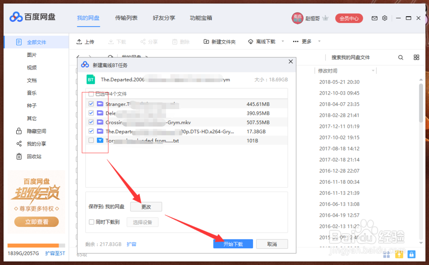Image resolution: width=429 pixels, height=265 pixels.
Task: Click the 全部文件 document icon
Action: 18,42
